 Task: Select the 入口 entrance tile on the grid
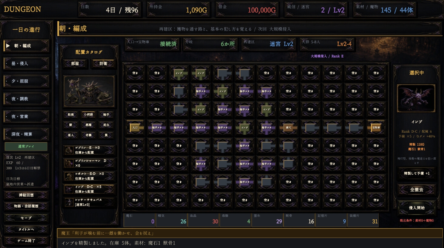[135, 127]
